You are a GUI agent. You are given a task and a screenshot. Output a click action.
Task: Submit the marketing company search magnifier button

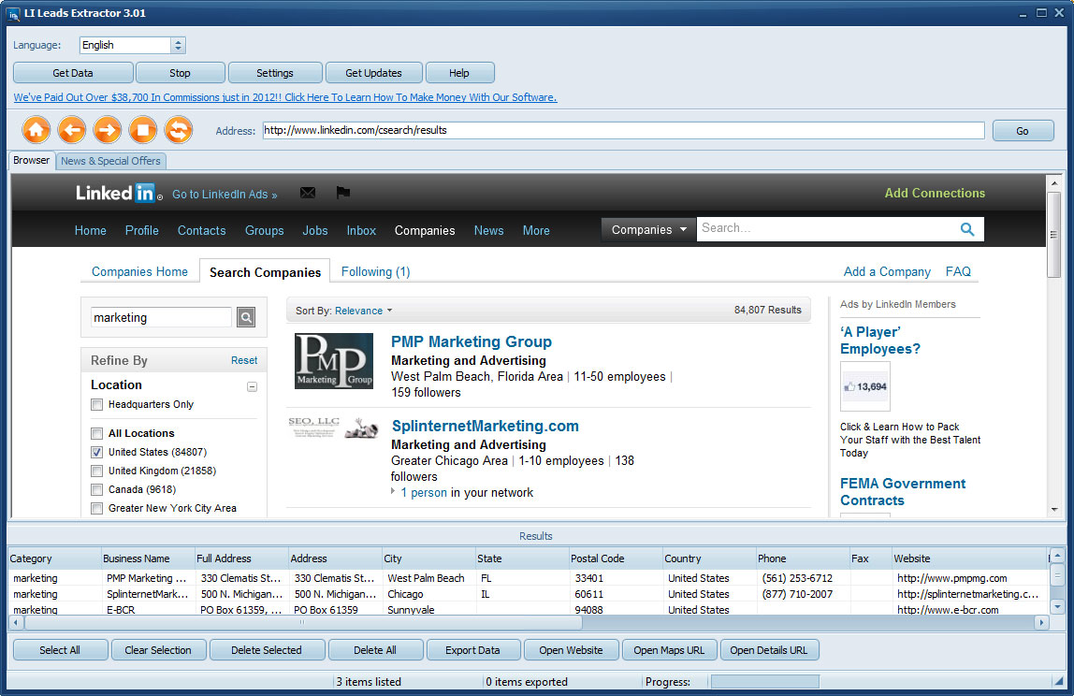247,317
